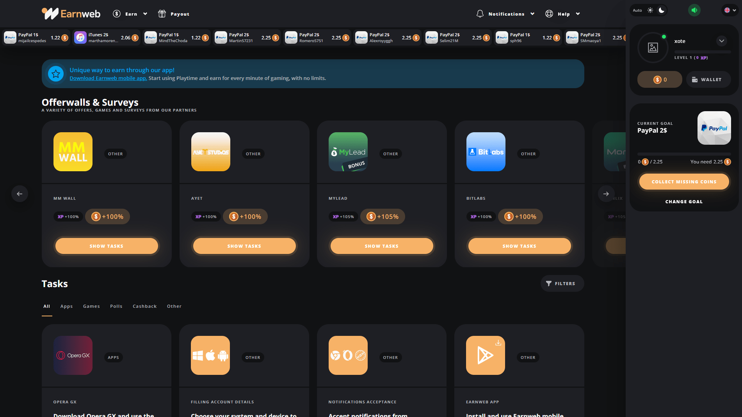Click the MyLead +105% coin bonus badge
The width and height of the screenshot is (742, 417).
383,216
